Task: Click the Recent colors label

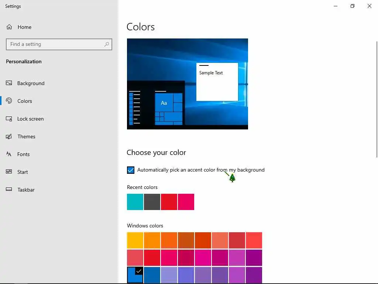Action: pos(142,187)
